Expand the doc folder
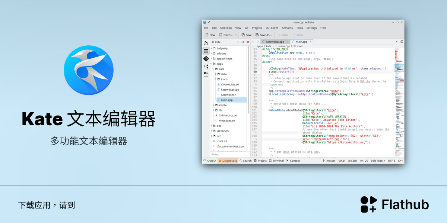This screenshot has width=447, height=223. click(212, 126)
